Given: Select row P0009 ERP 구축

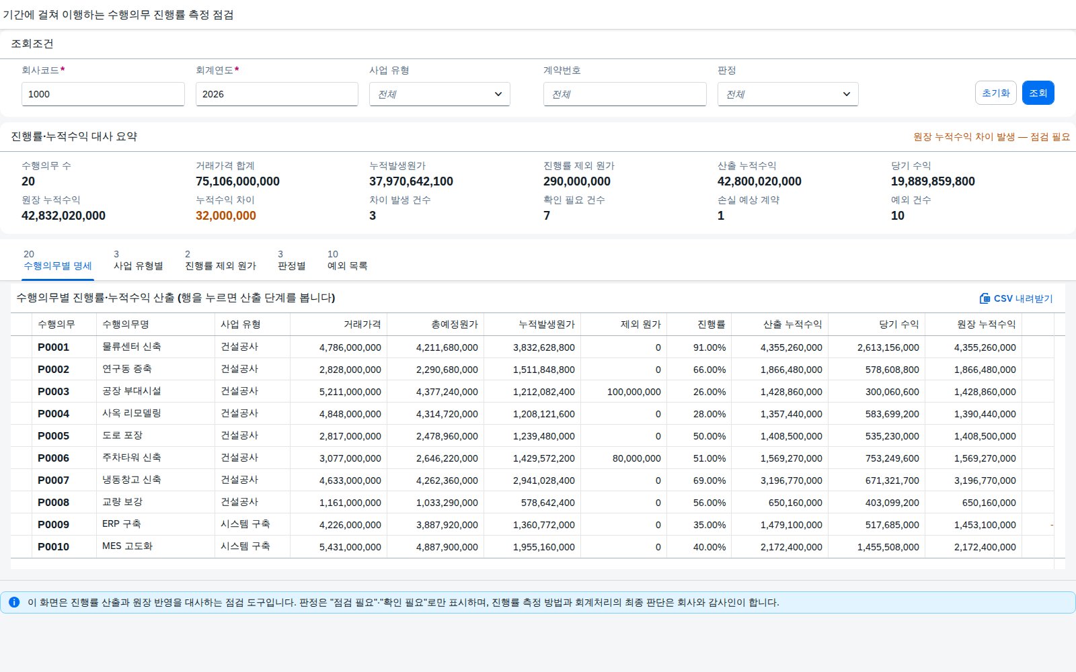Looking at the screenshot, I should pos(533,524).
